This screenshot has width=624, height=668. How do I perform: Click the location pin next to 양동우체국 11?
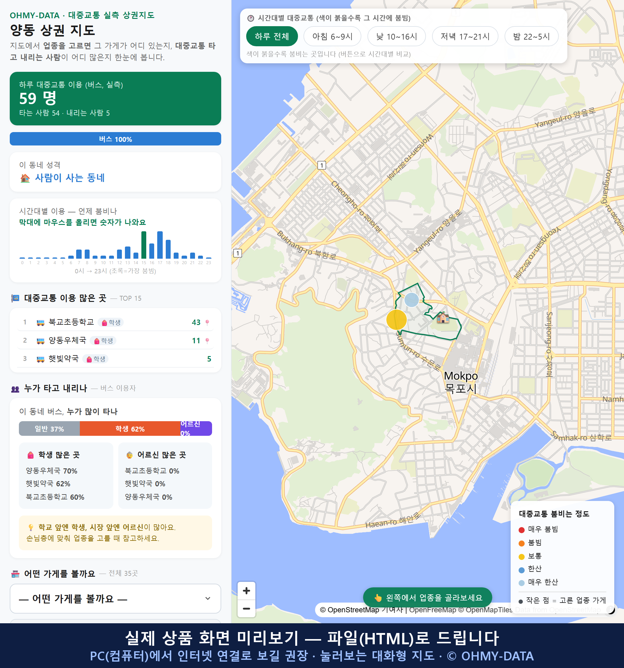point(207,341)
